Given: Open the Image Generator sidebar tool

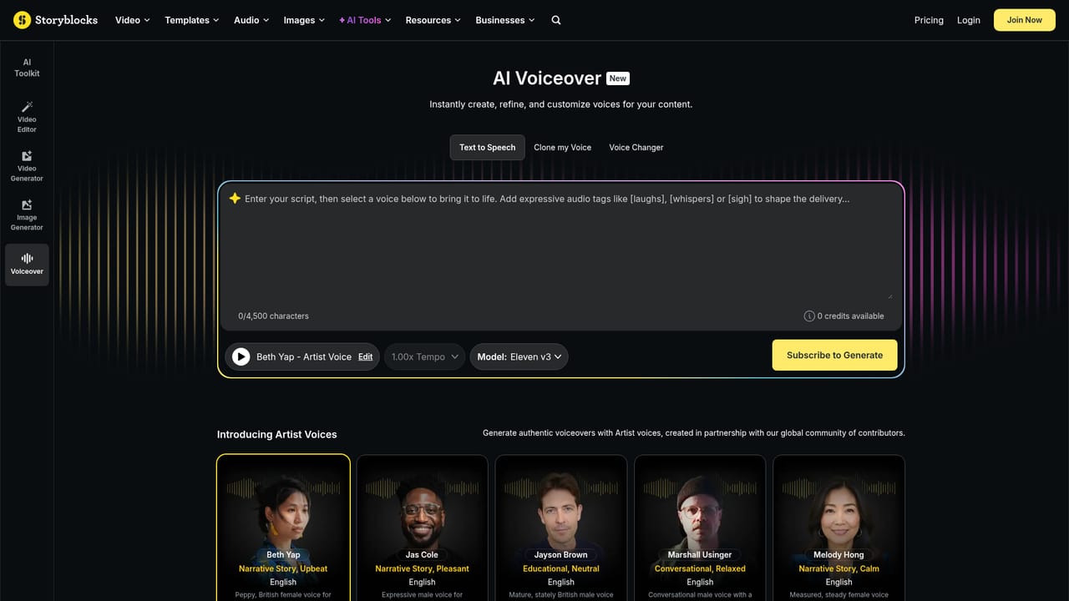Looking at the screenshot, I should 27,215.
